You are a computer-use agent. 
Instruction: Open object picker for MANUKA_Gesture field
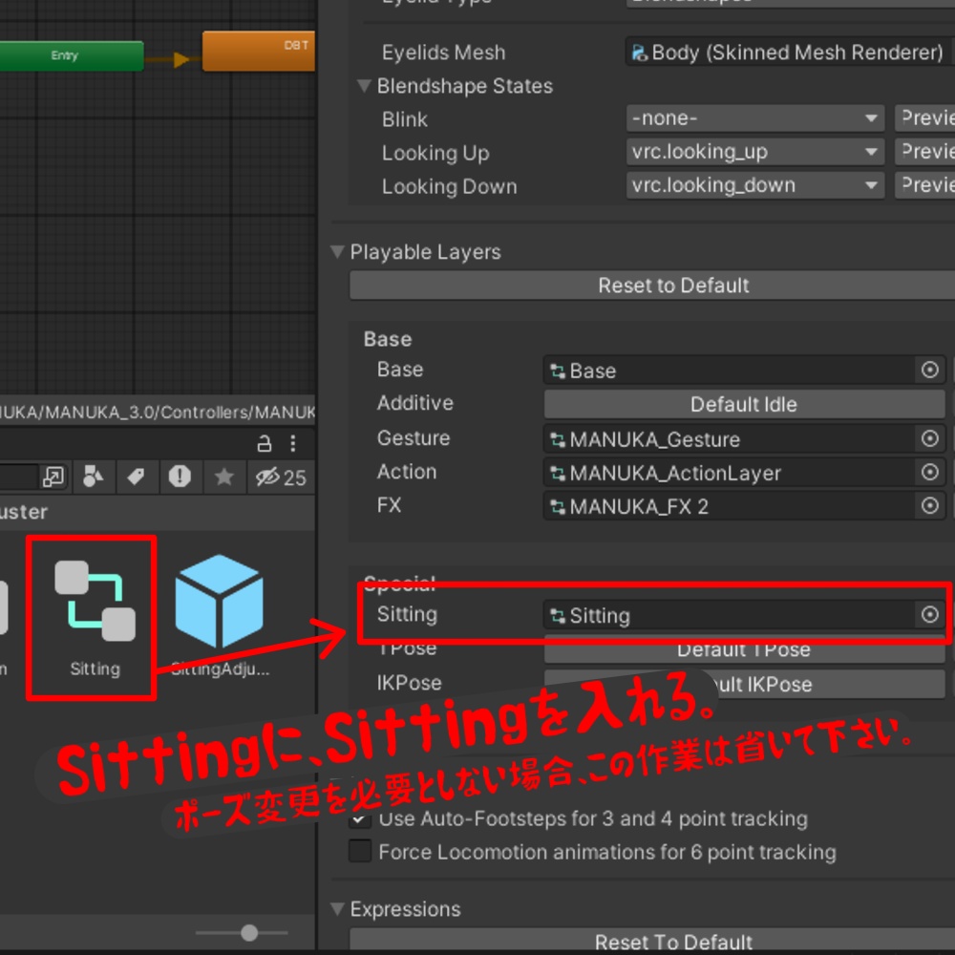click(929, 438)
